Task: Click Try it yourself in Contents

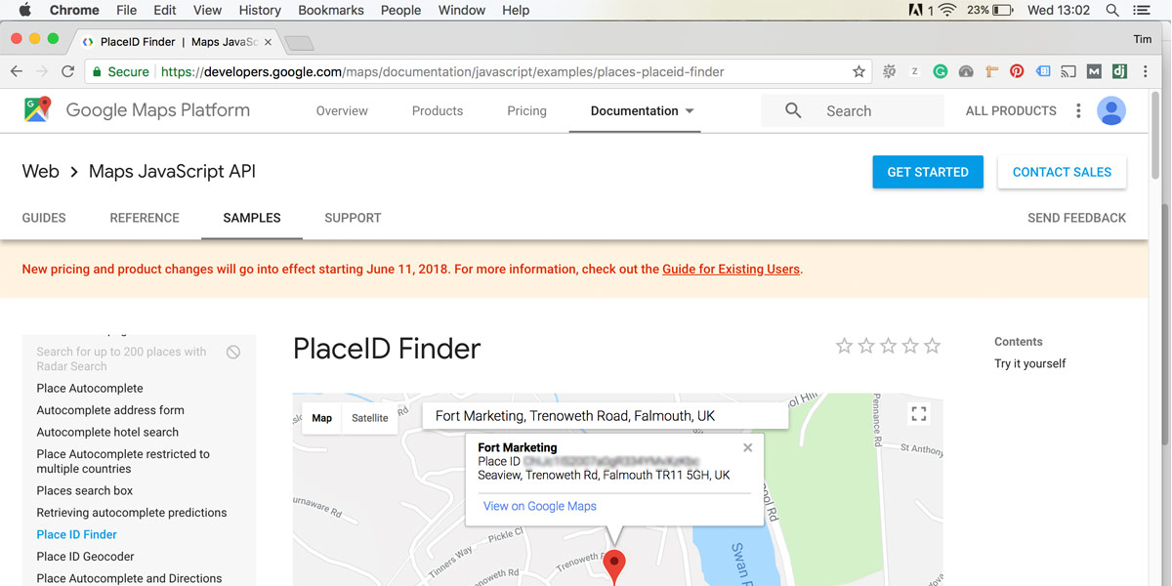Action: point(1030,363)
